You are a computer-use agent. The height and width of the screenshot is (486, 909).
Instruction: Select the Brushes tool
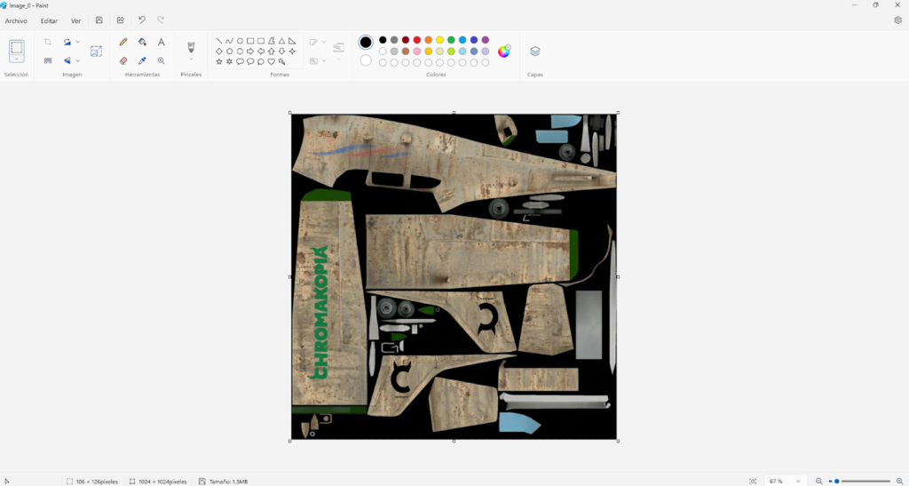coord(191,46)
